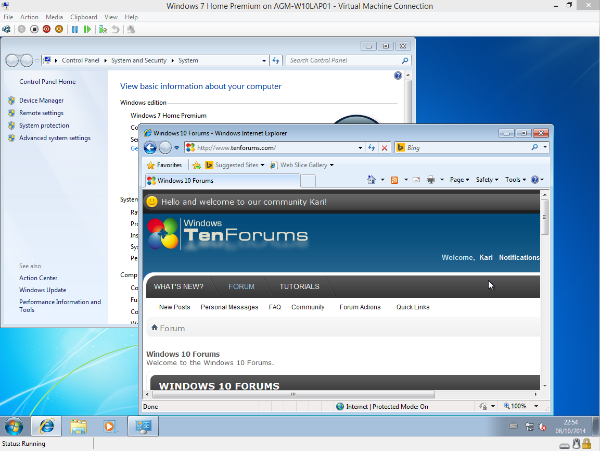Open the IE zoom level 100% dropdown

(536, 406)
